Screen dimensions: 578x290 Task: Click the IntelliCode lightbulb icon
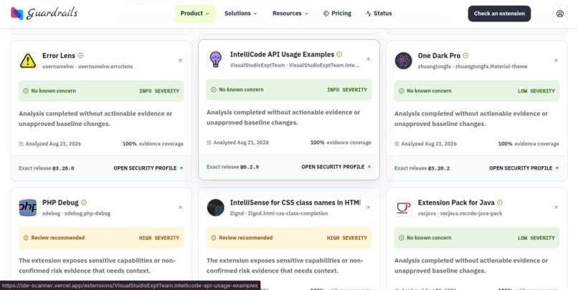point(215,59)
